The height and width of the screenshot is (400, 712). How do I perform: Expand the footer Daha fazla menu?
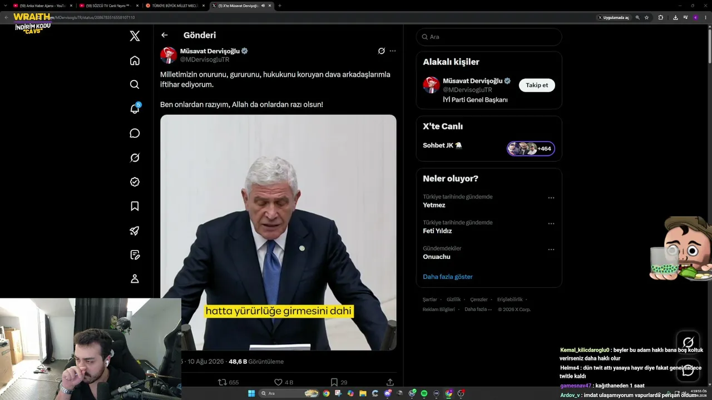(478, 309)
